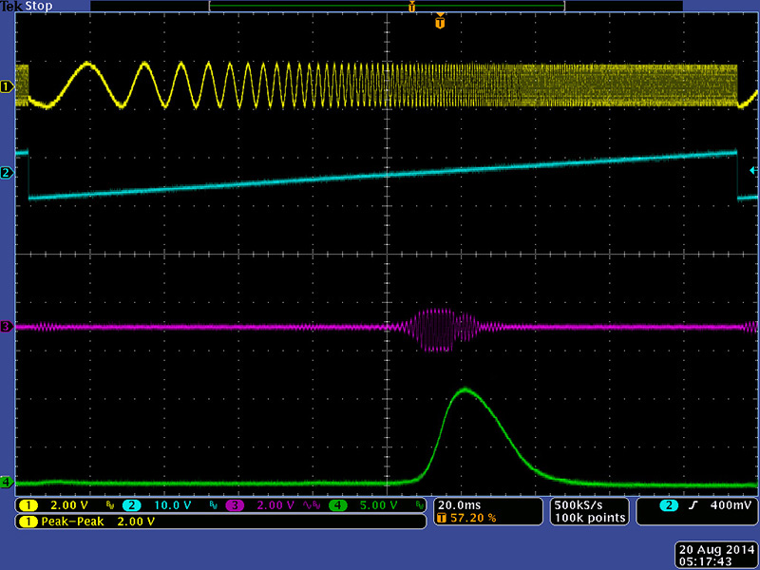Click the orange trigger position T marker above the graticule

pyautogui.click(x=440, y=22)
